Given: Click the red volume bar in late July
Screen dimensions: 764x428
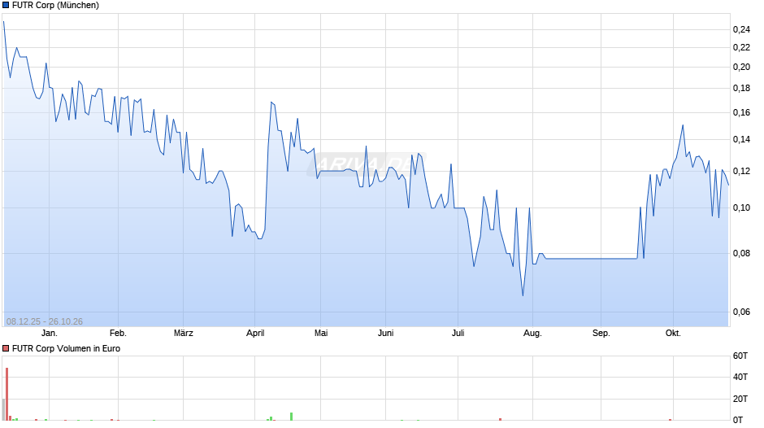Looking at the screenshot, I should click(500, 419).
